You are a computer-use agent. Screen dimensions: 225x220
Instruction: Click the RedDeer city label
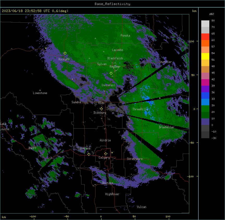(115, 67)
